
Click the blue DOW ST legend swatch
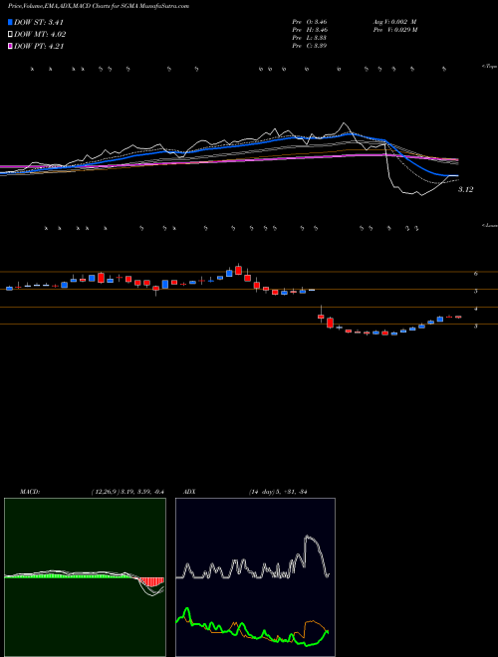click(x=11, y=22)
